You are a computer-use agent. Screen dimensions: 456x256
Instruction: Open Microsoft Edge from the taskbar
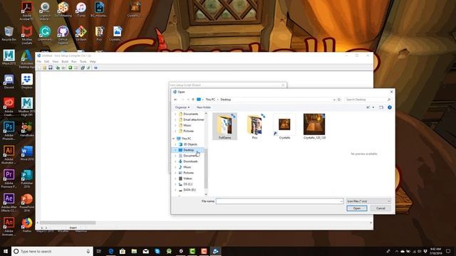pos(111,251)
